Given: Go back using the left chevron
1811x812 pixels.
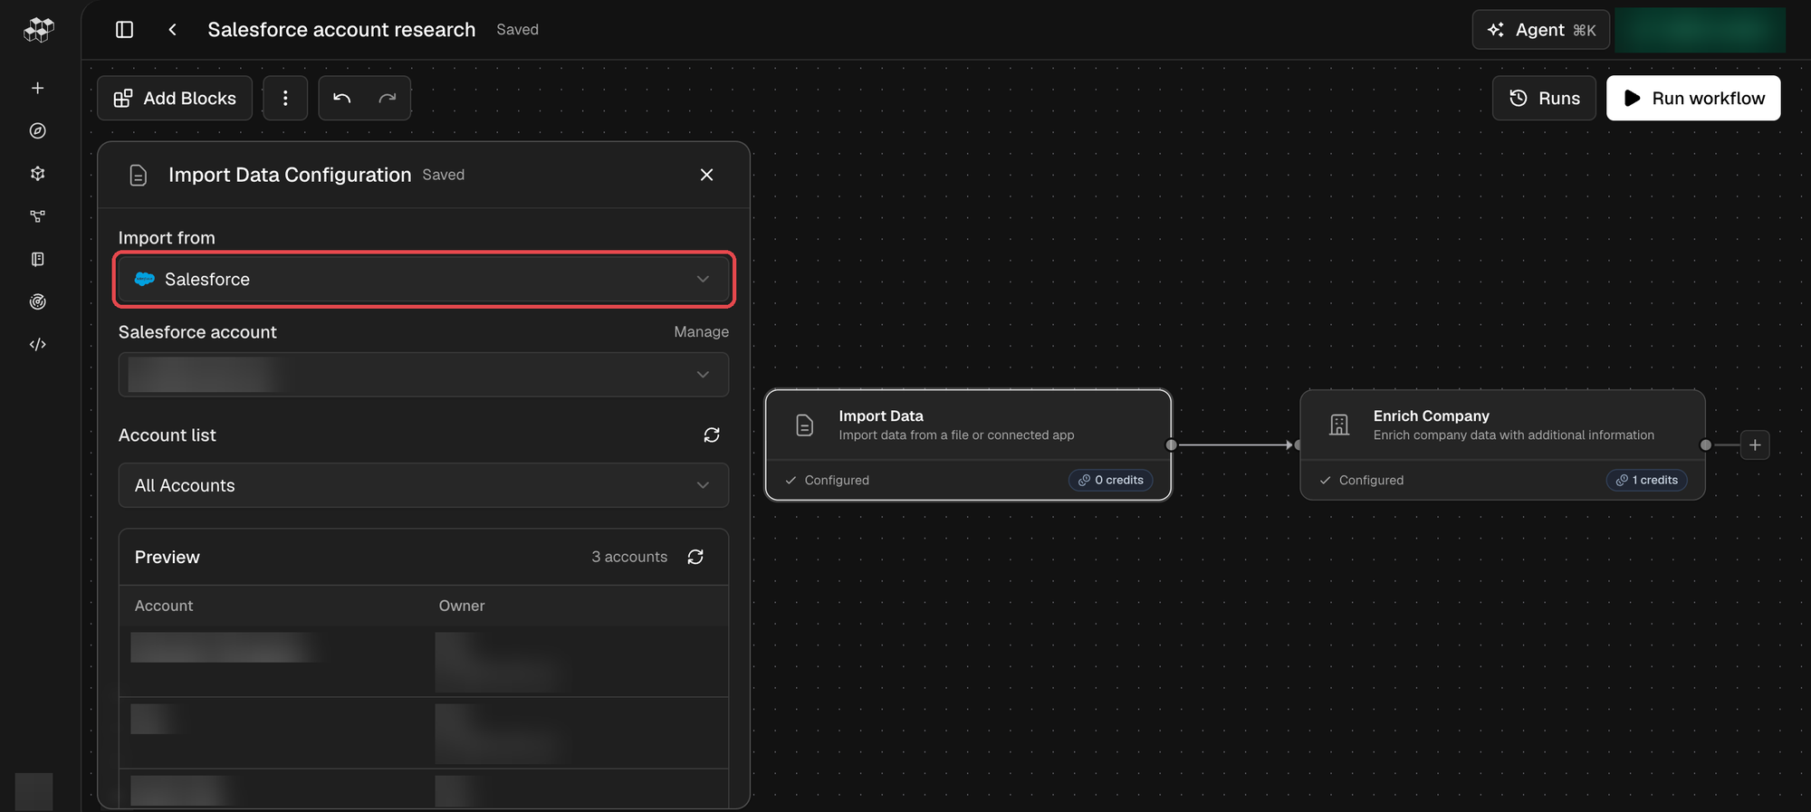Looking at the screenshot, I should coord(172,30).
